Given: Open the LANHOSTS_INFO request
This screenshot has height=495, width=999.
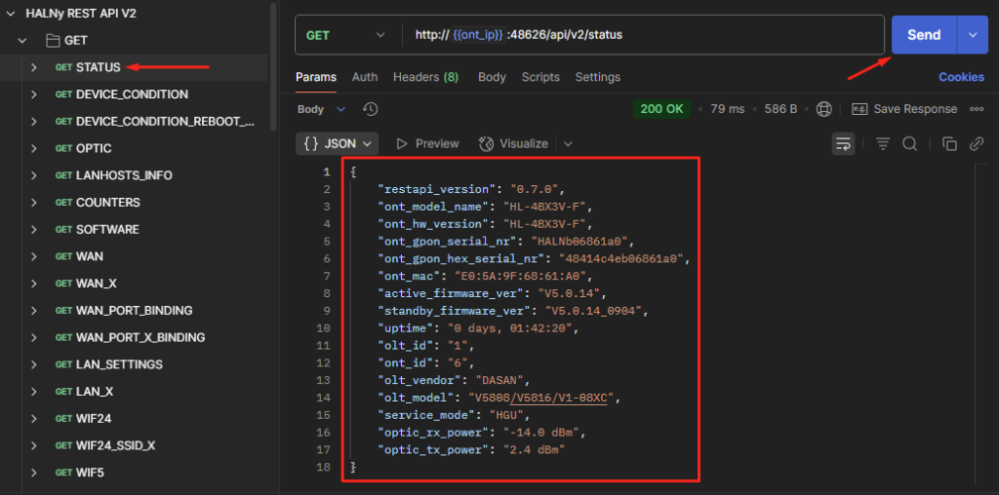Looking at the screenshot, I should pyautogui.click(x=113, y=175).
